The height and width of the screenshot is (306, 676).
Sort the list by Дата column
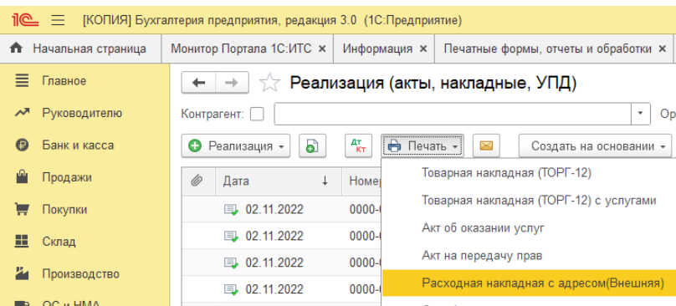tap(276, 181)
